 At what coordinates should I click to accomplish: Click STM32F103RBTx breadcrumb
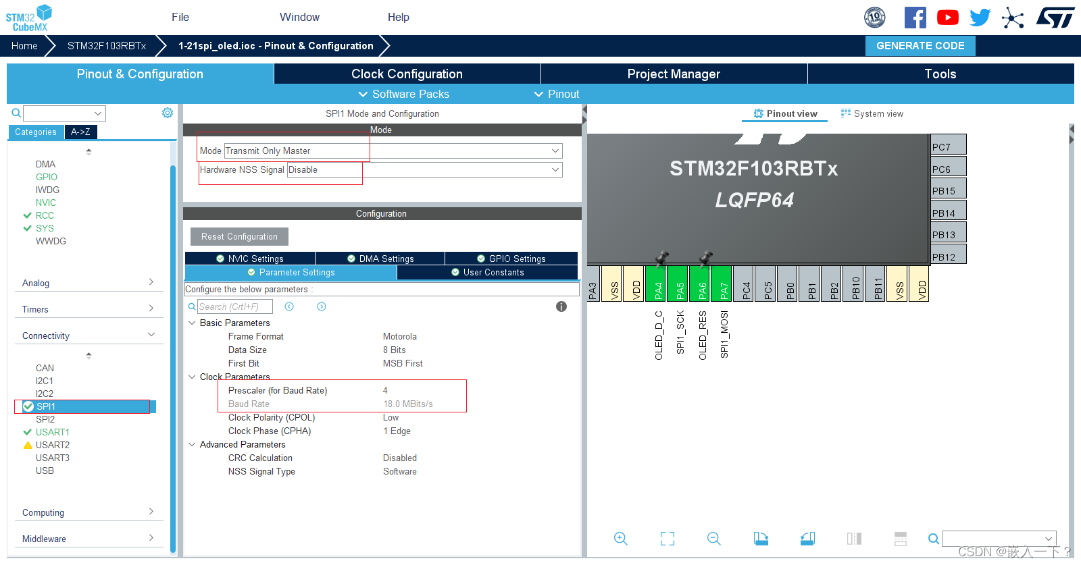[x=107, y=45]
